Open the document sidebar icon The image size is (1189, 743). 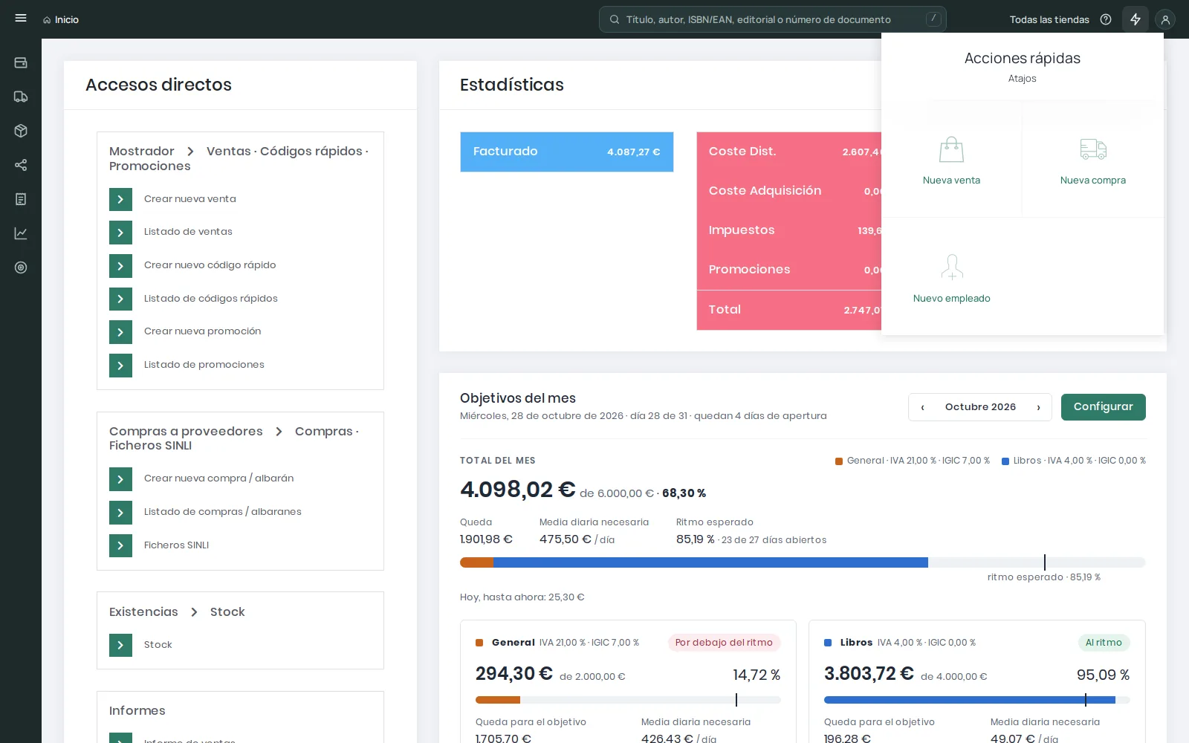pos(21,199)
